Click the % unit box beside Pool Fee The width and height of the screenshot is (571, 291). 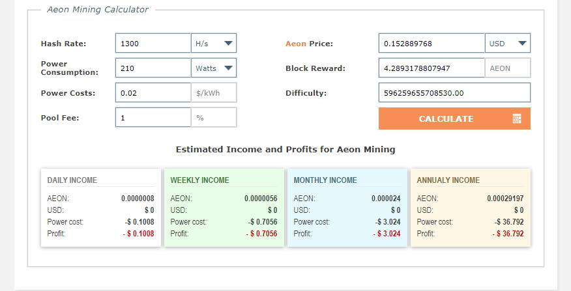tap(214, 117)
